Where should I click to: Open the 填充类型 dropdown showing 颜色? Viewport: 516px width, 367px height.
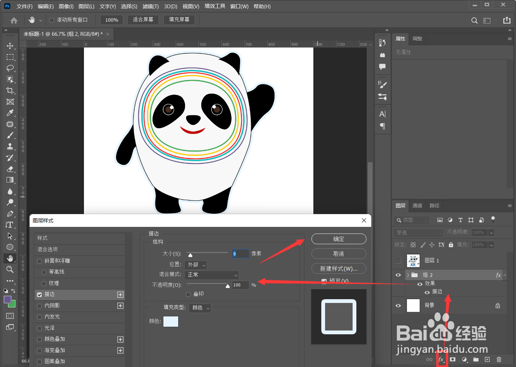click(x=200, y=308)
